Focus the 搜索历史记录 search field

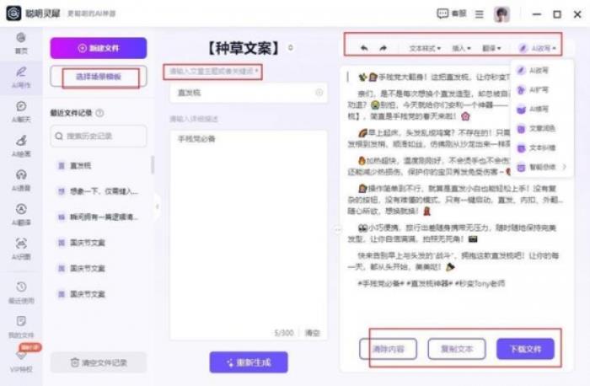click(x=99, y=136)
